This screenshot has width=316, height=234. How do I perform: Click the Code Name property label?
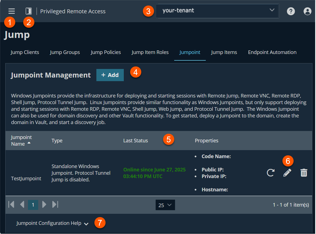coord(216,156)
